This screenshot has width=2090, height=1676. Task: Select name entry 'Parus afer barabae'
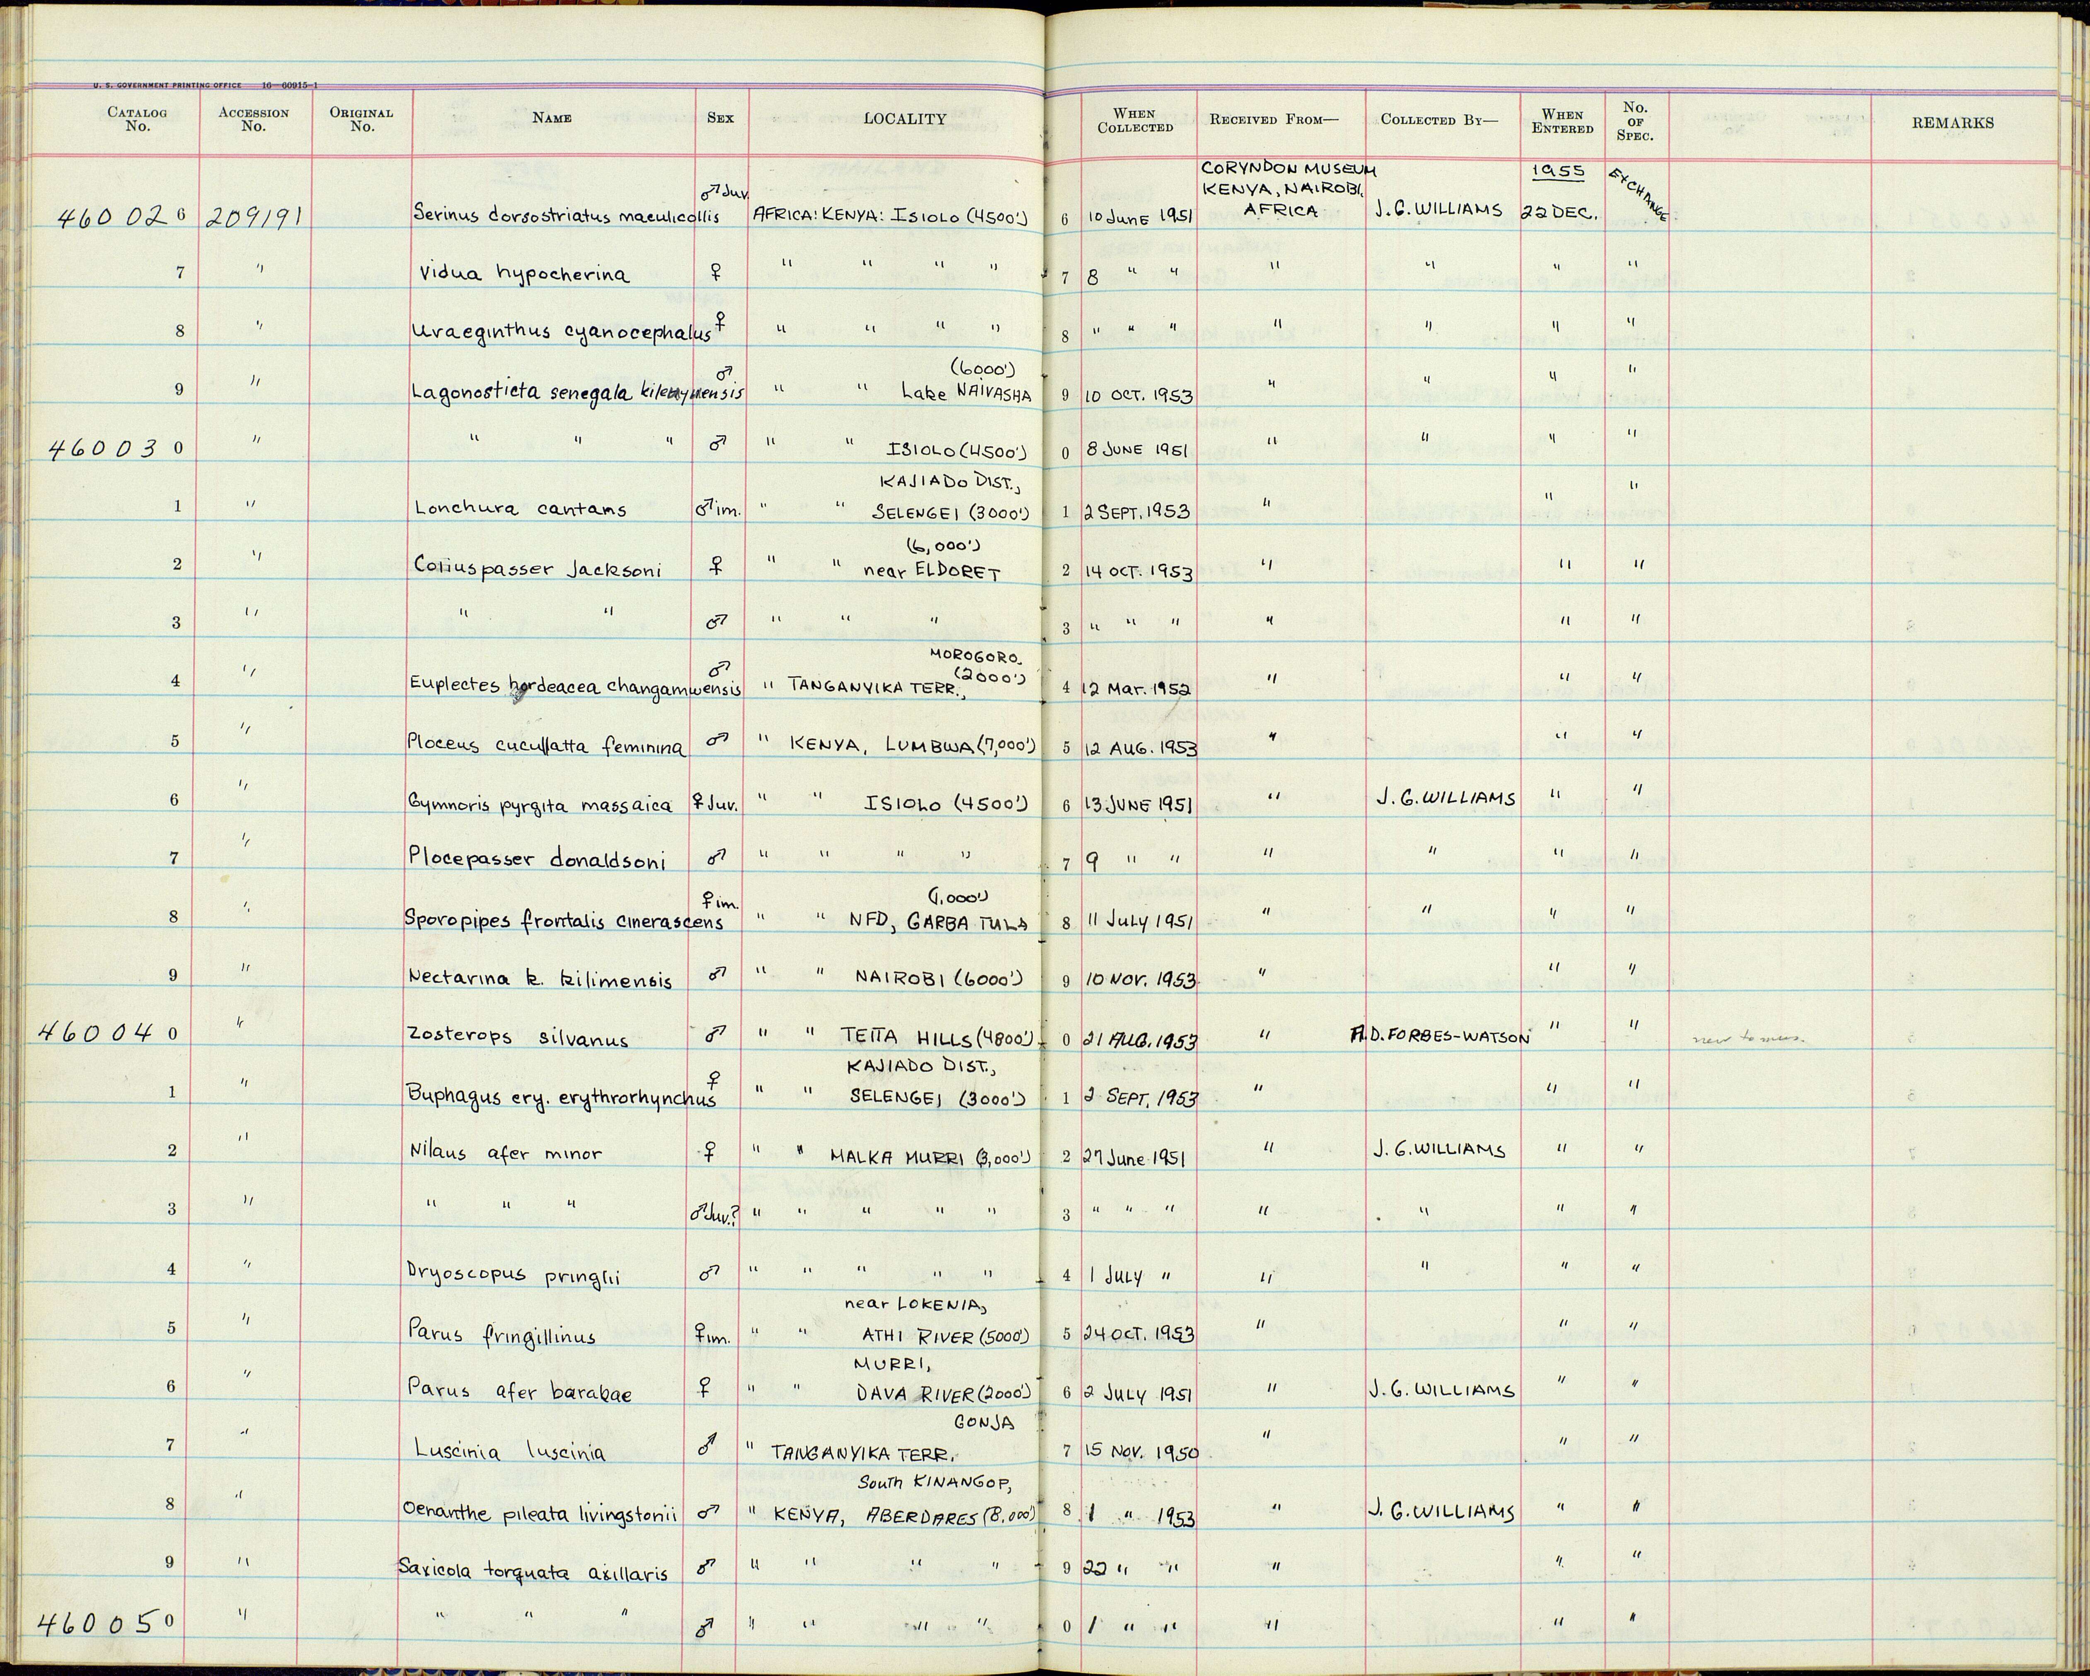pyautogui.click(x=520, y=1392)
